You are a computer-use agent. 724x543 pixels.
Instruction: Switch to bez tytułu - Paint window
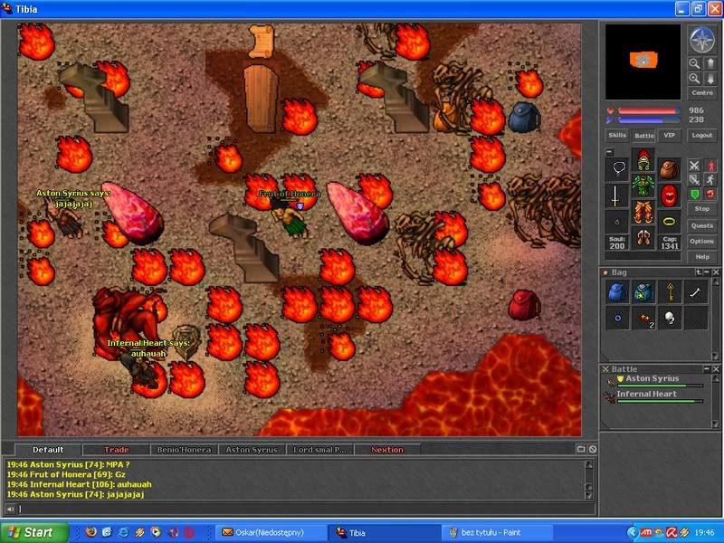point(497,533)
